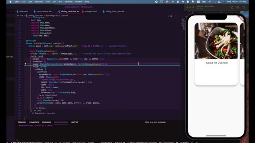
Task: Open the Code application menu
Action: (17, 2)
